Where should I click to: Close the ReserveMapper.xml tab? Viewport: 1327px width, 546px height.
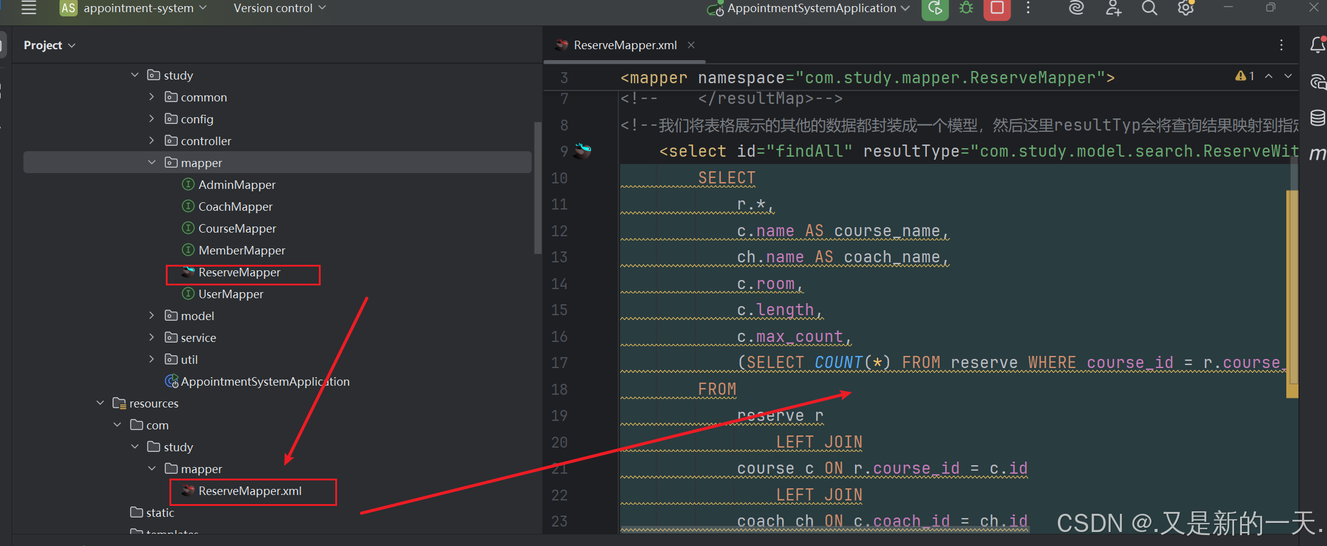[691, 45]
